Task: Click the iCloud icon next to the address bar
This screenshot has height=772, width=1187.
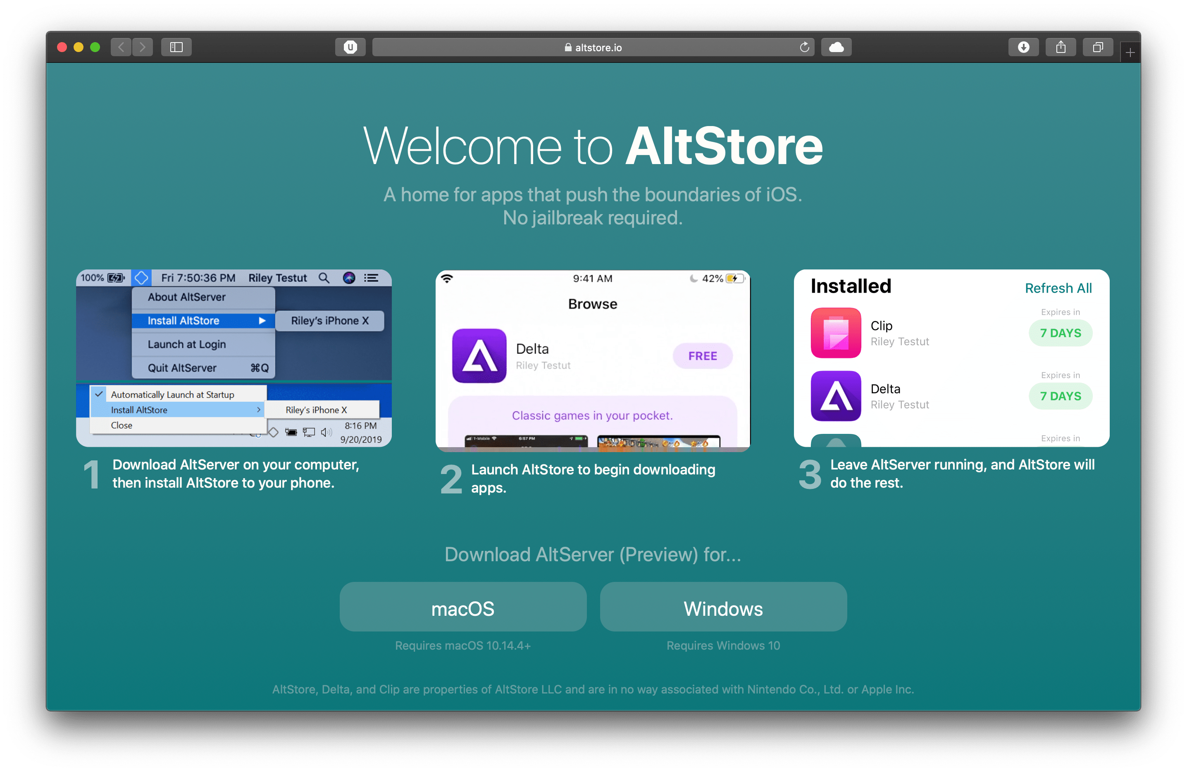Action: point(836,47)
